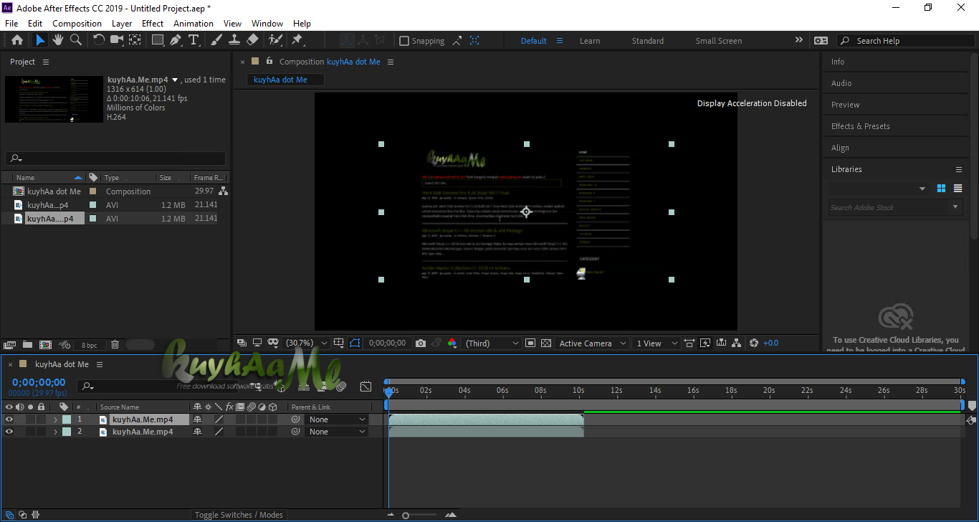Open the resolution (Third) dropdown
Screen dimensions: 979x522
click(492, 343)
